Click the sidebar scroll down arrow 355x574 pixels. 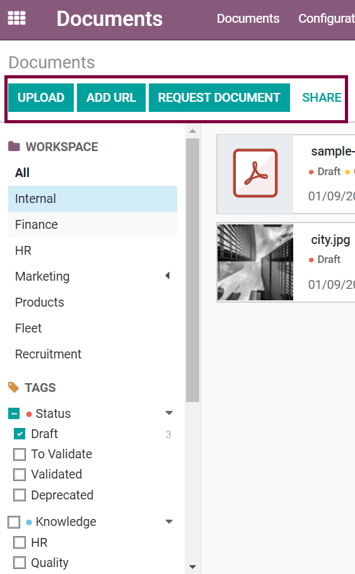(x=192, y=568)
